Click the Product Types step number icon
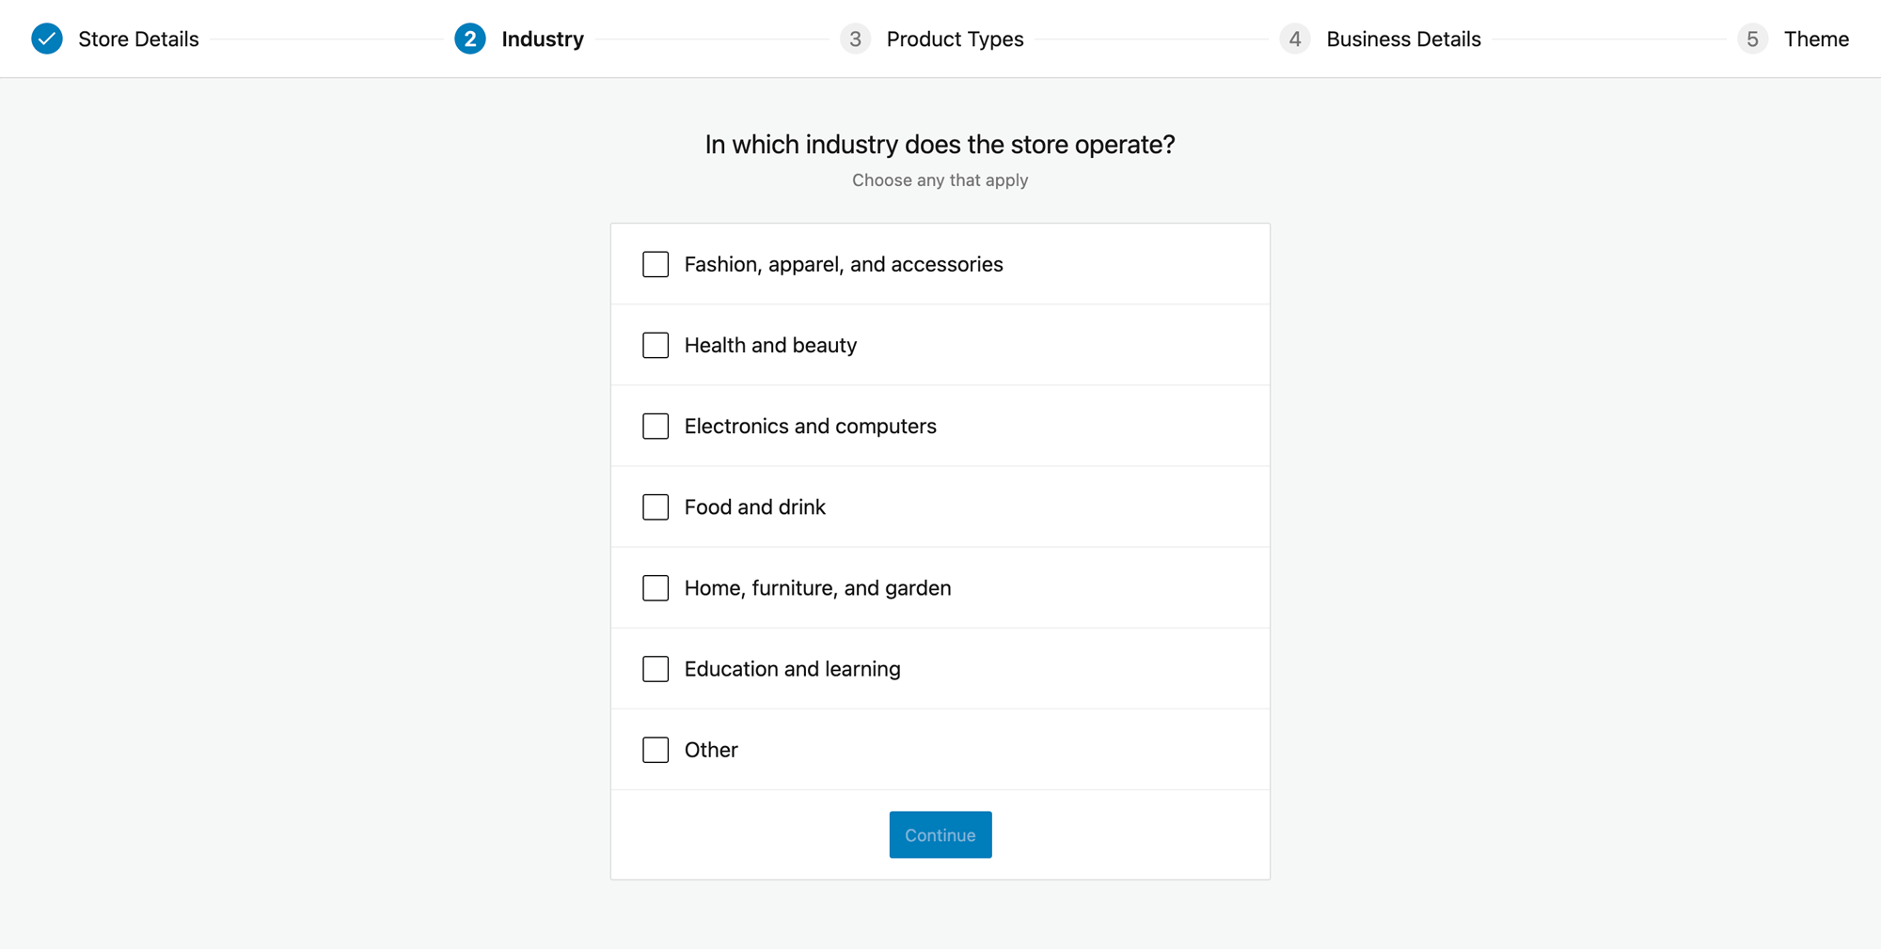This screenshot has width=1881, height=949. [x=856, y=39]
